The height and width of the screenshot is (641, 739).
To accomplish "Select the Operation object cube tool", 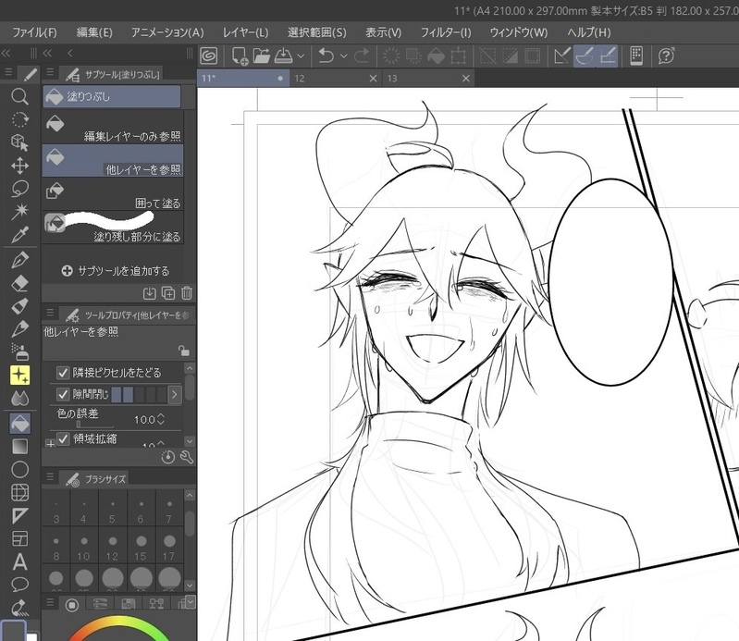I will tap(19, 142).
